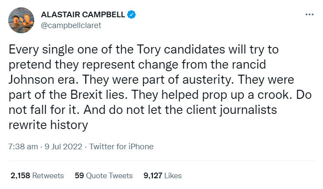Viewport: 323px width, 189px height.
Task: Click the 9 Jul 2022 date
Action: pyautogui.click(x=65, y=147)
